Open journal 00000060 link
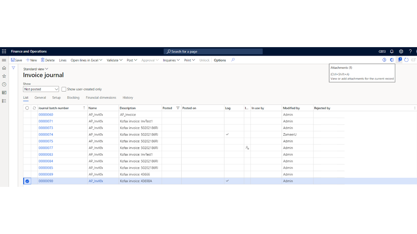This screenshot has height=234, width=417. coord(46,115)
